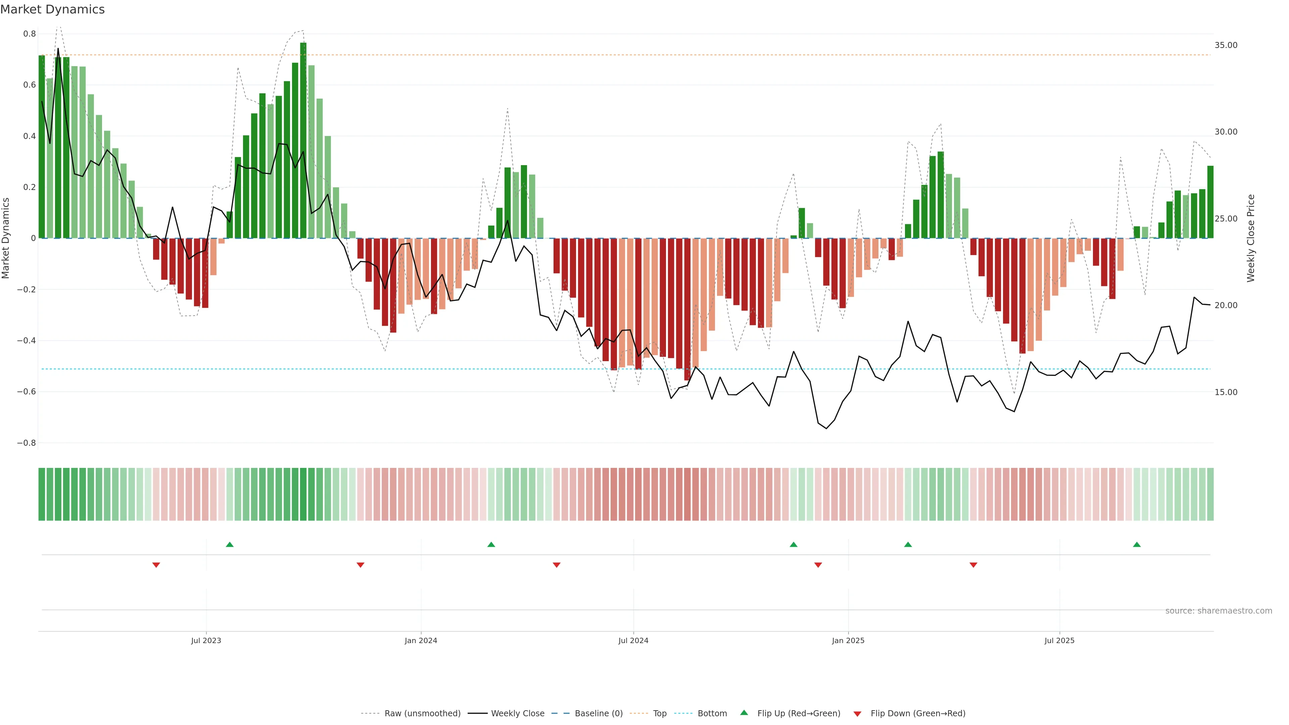Click first green flip-up marker after Jul 2023

click(x=230, y=544)
